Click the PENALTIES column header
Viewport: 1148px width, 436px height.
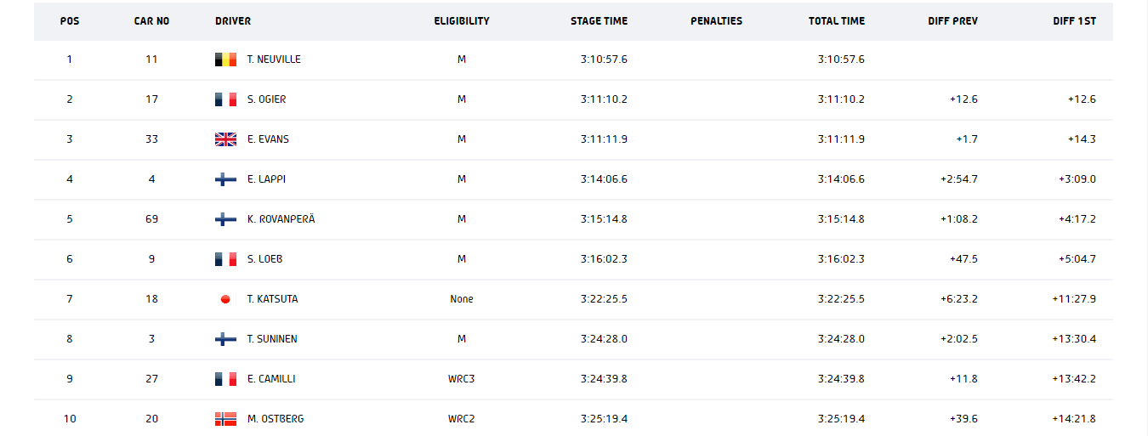click(716, 21)
